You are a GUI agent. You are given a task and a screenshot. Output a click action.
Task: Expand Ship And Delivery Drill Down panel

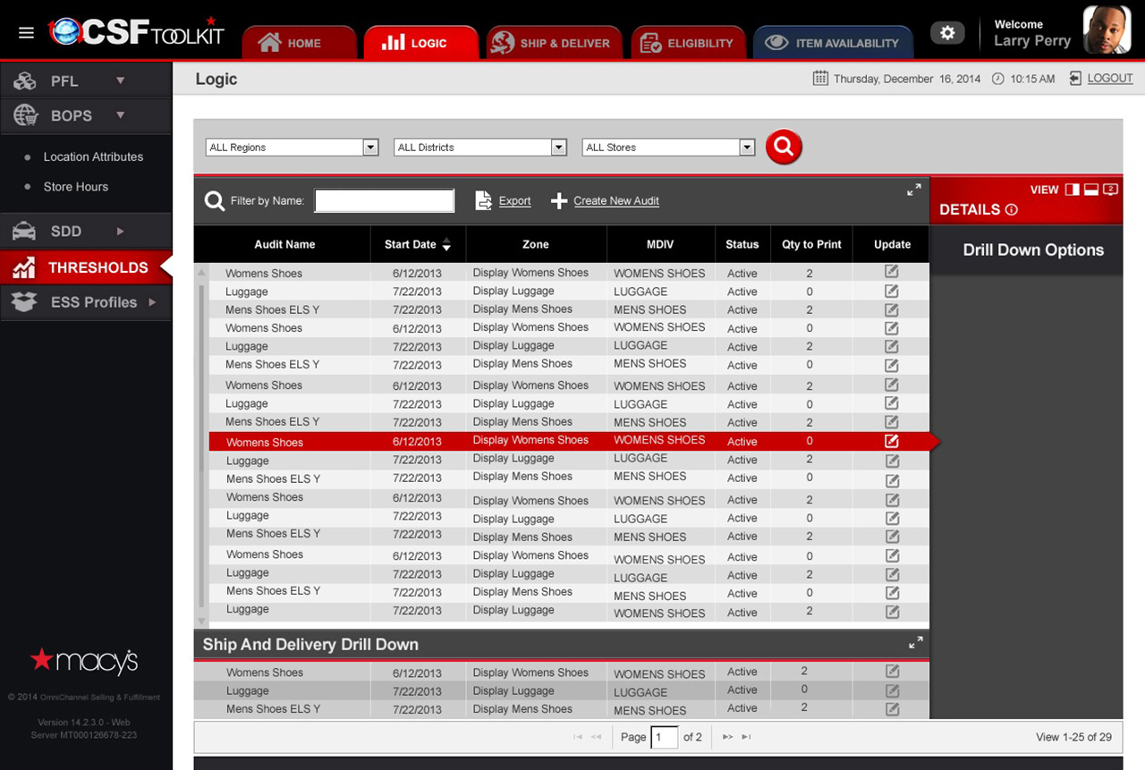[x=915, y=643]
